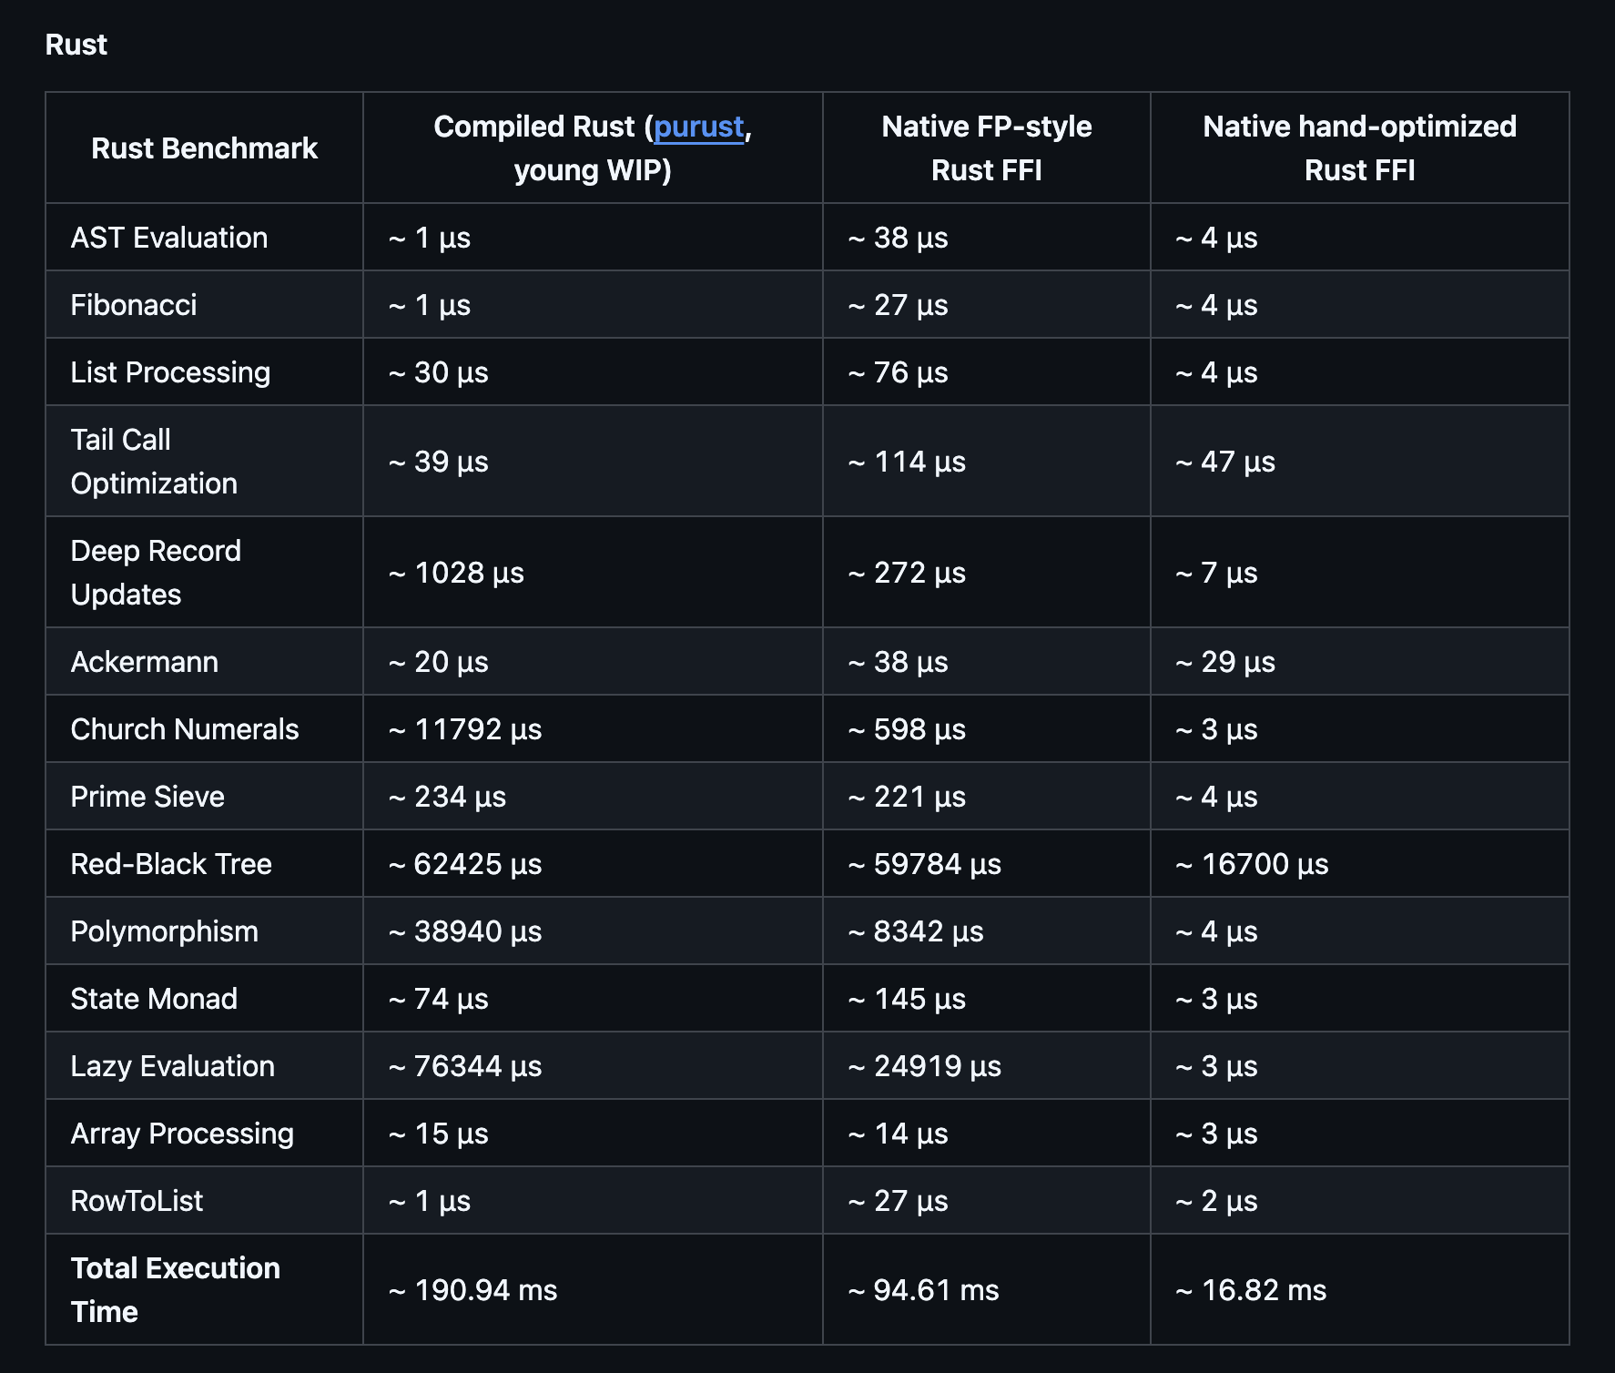Select the Rust Benchmark column header
The width and height of the screenshot is (1615, 1373).
point(204,148)
